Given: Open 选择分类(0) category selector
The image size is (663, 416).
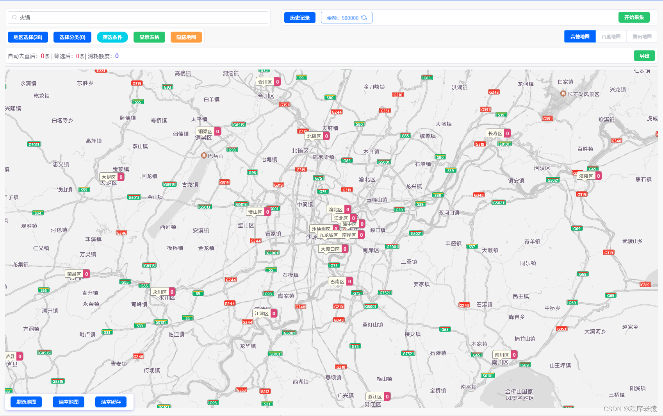Looking at the screenshot, I should 72,37.
